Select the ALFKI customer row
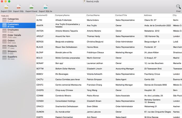 (x=40, y=20)
